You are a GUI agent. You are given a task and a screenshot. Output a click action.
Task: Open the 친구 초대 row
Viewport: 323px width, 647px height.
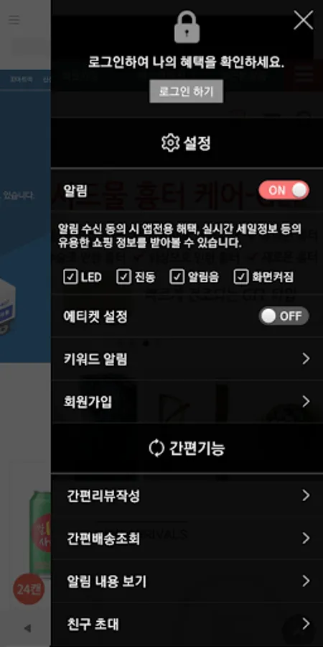pyautogui.click(x=187, y=624)
